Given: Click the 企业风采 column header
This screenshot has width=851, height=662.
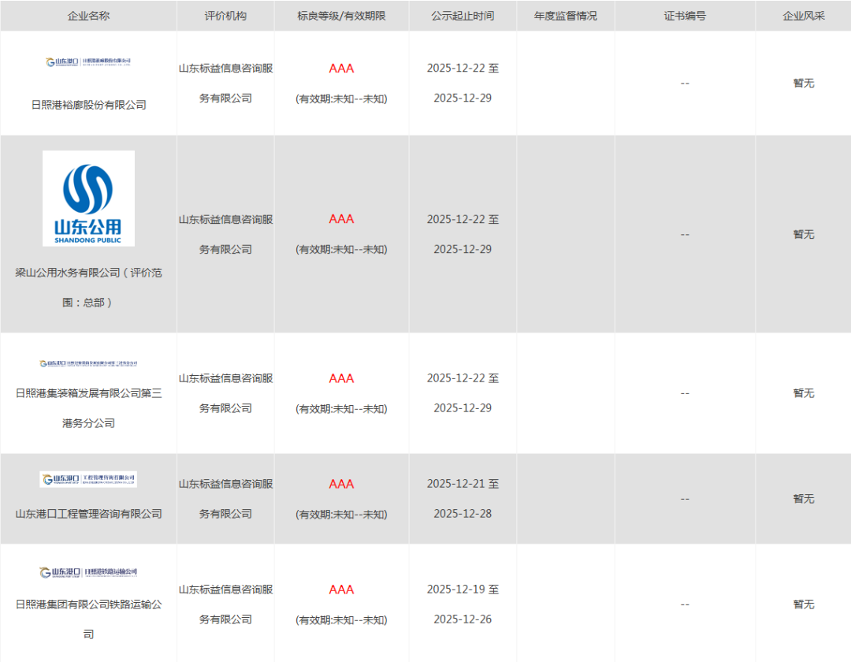Looking at the screenshot, I should point(804,16).
